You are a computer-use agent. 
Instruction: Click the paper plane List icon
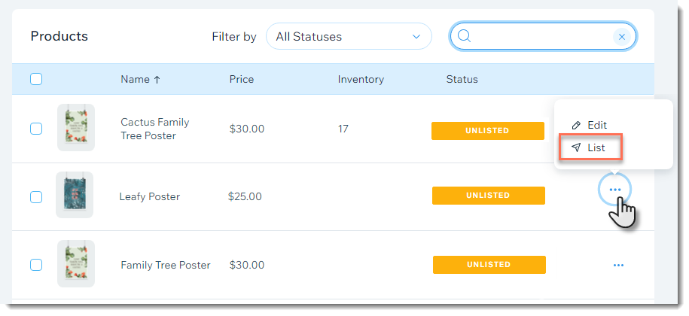pos(576,147)
